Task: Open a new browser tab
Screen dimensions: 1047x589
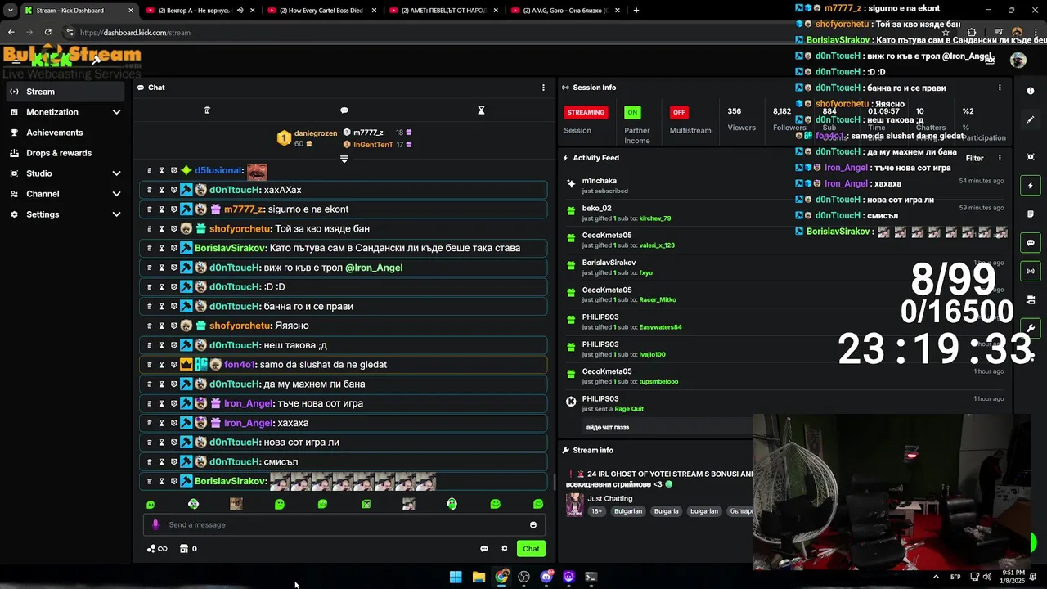Action: click(x=636, y=11)
